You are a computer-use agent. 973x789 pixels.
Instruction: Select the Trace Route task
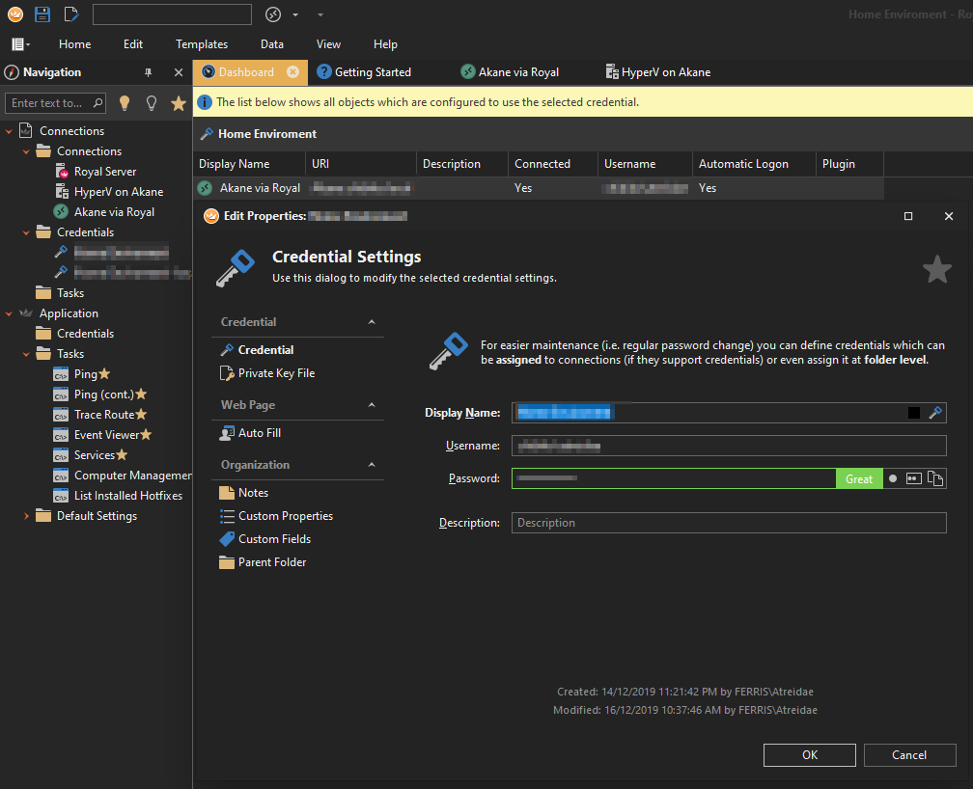point(104,415)
